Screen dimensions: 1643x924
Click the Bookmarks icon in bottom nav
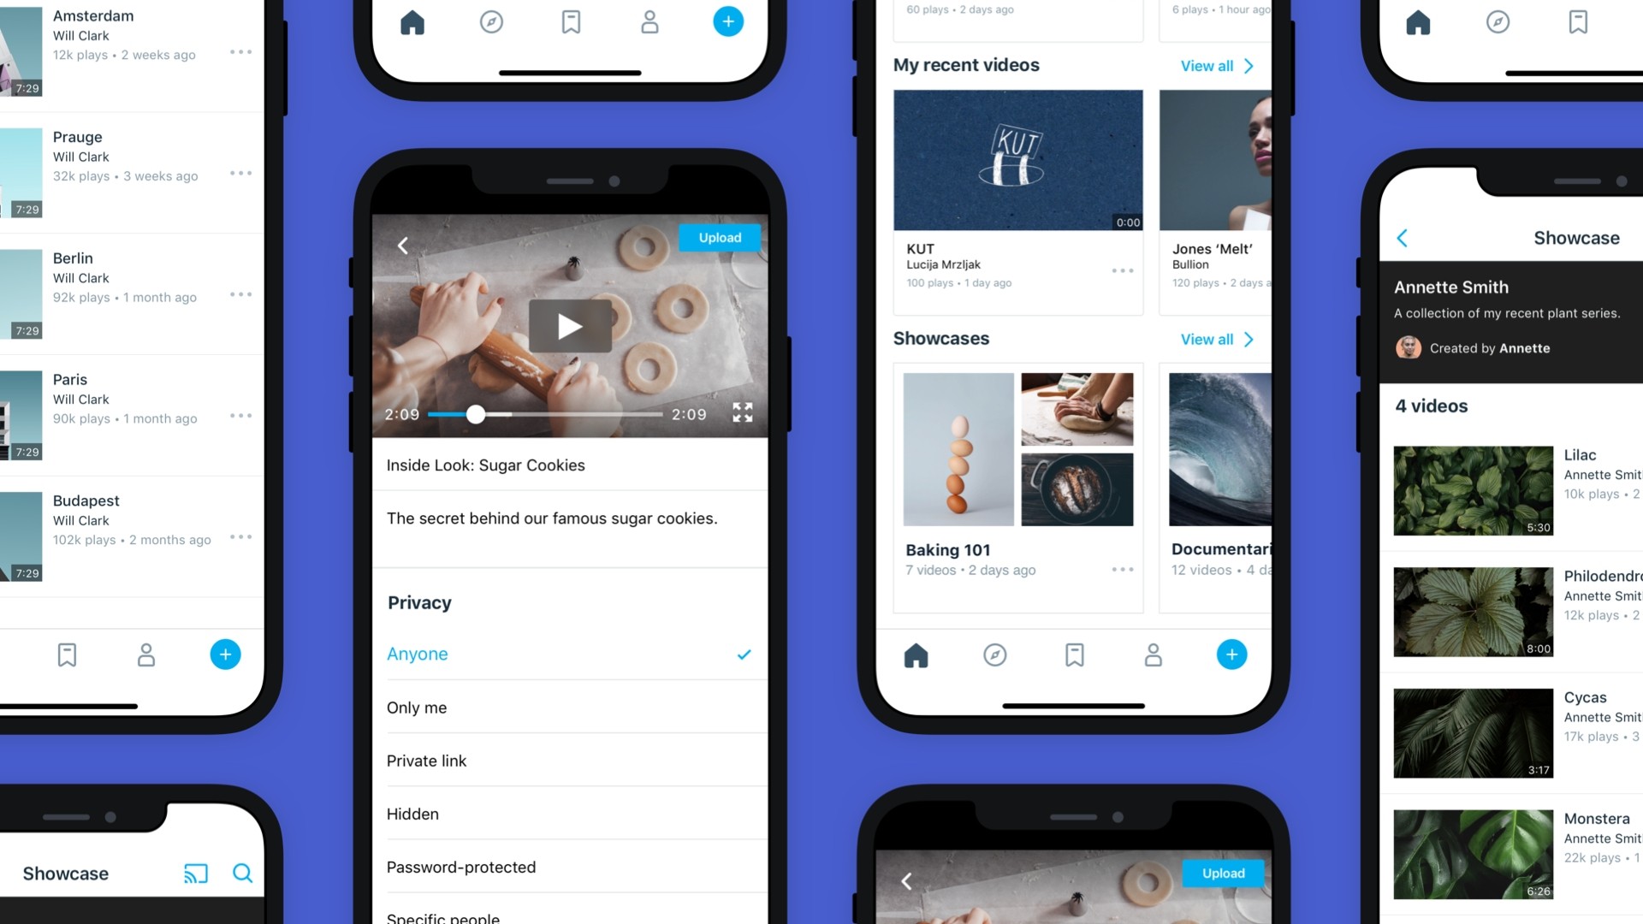click(x=1073, y=654)
